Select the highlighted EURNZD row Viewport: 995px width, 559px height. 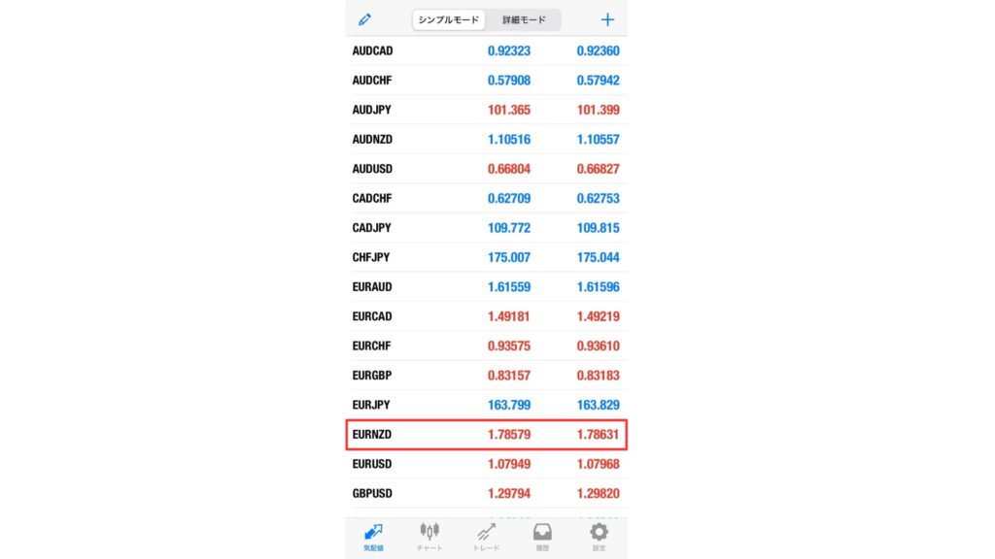click(486, 435)
